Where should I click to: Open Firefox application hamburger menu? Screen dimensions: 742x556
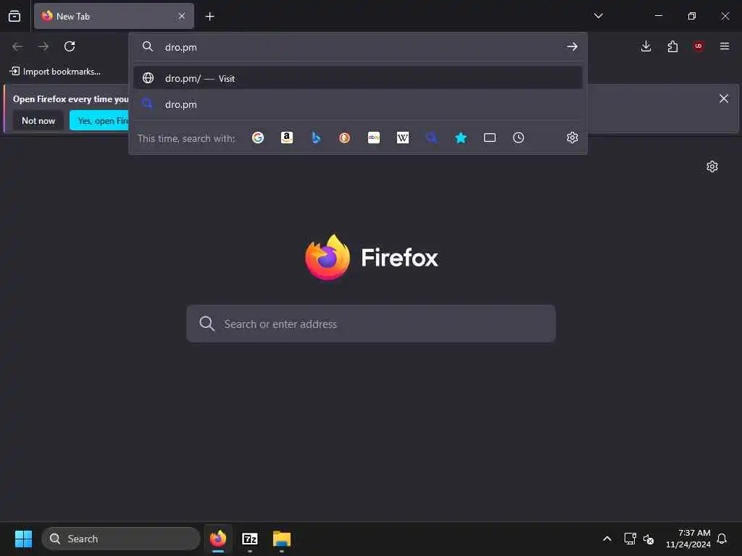[x=725, y=46]
